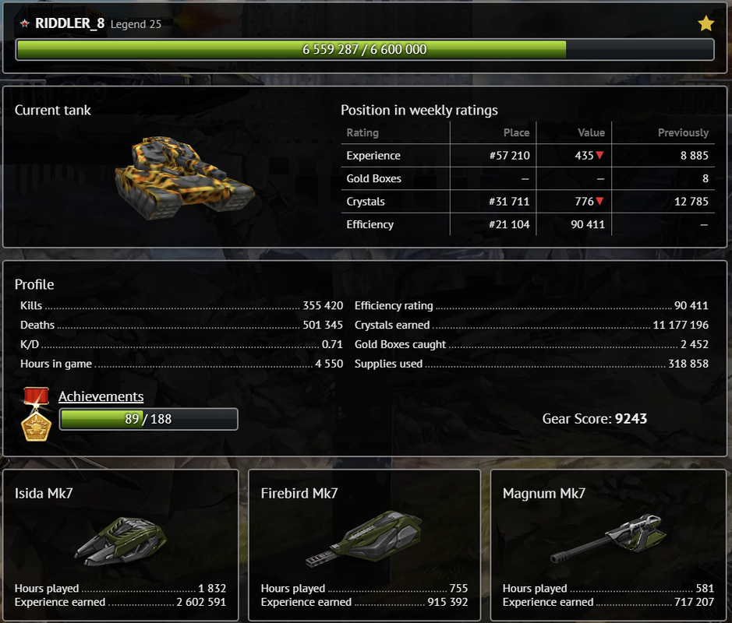Click the achievements medal icon
This screenshot has width=732, height=623.
(37, 414)
